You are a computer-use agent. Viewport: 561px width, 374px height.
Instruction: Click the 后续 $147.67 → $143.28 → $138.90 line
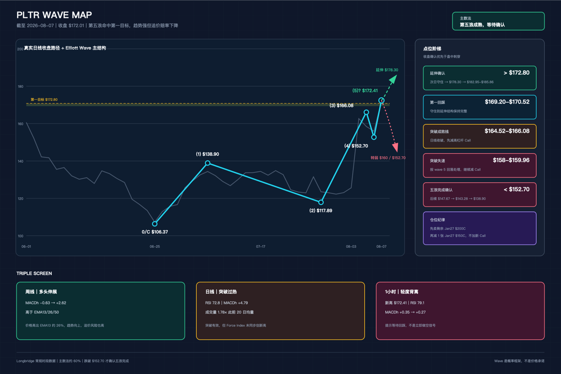coord(458,199)
